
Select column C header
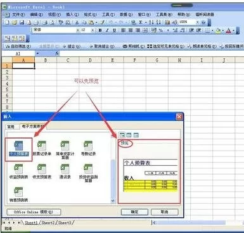(x=68, y=60)
